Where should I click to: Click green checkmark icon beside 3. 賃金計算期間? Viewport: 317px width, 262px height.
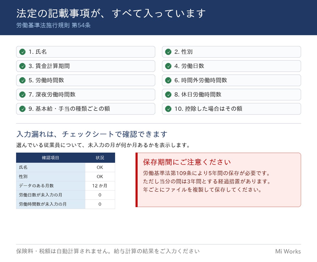coord(23,66)
